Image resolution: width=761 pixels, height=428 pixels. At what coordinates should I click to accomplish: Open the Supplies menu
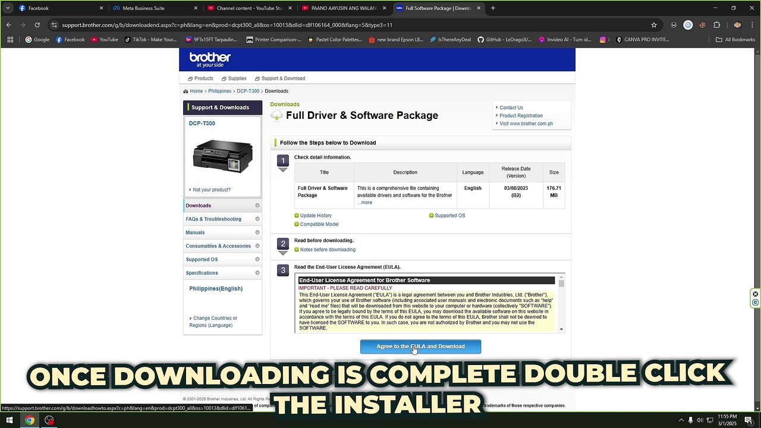(x=234, y=78)
